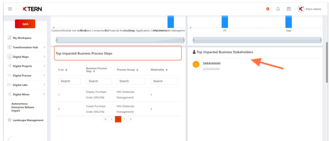329x141 pixels.
Task: Expand Digital Projects submenu chevron
Action: click(x=44, y=66)
